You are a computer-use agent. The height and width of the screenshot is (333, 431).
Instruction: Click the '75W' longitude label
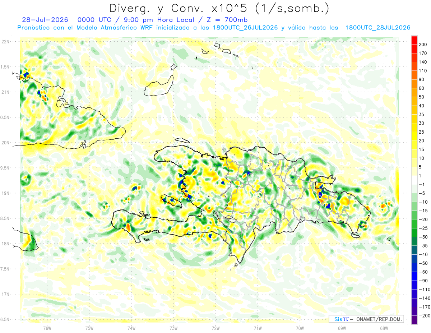[89, 328]
